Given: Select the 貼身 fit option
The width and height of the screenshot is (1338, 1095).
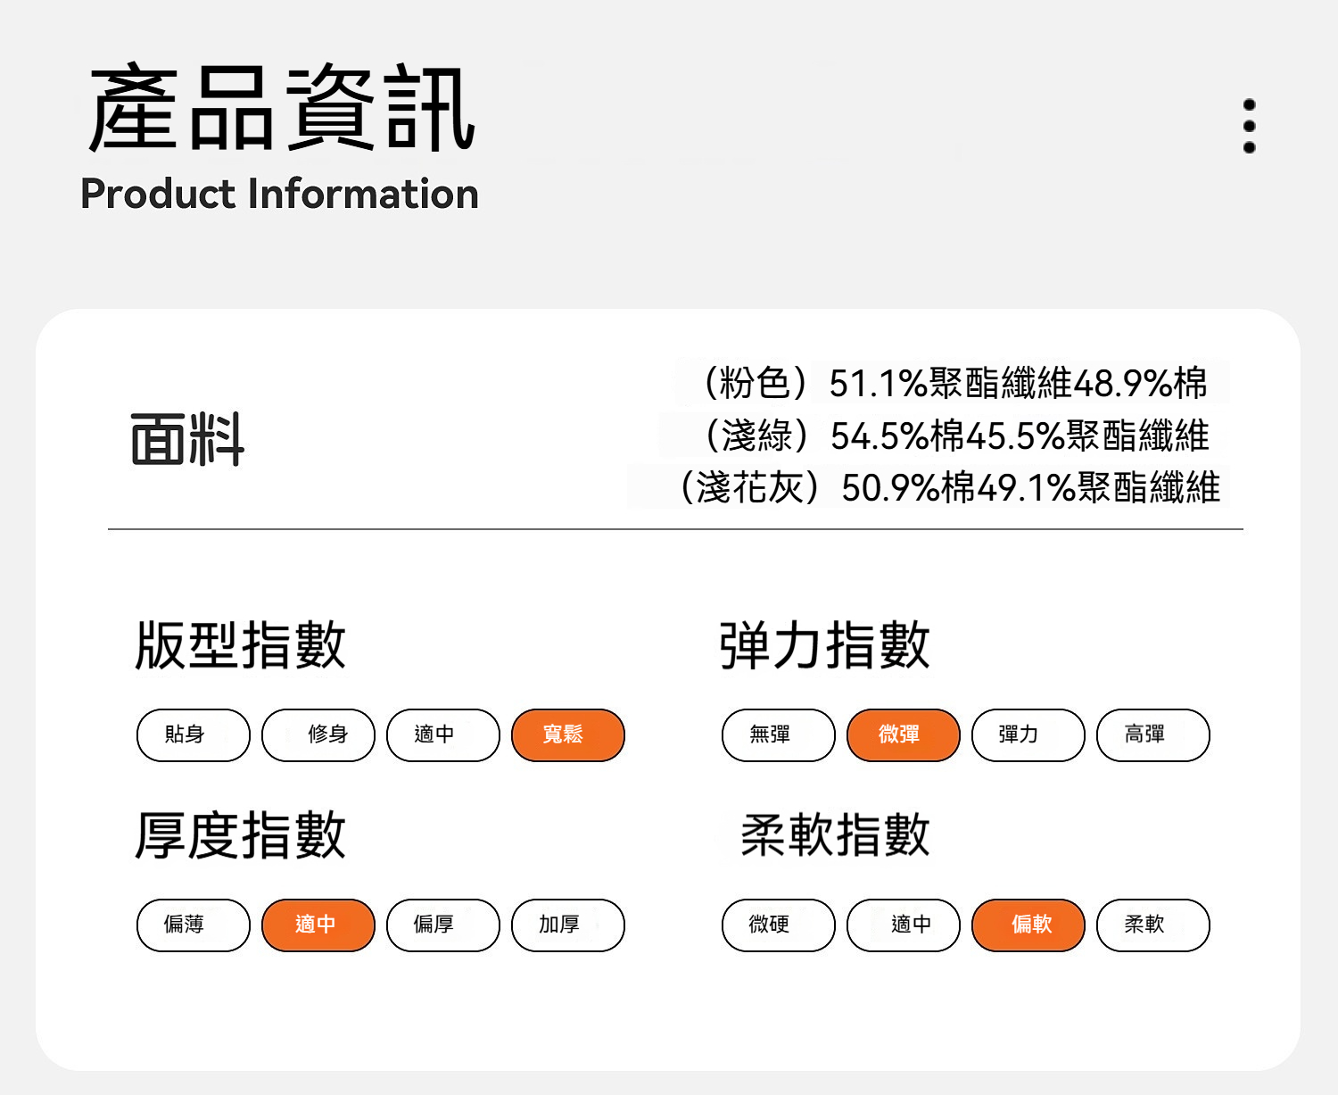Looking at the screenshot, I should 194,735.
